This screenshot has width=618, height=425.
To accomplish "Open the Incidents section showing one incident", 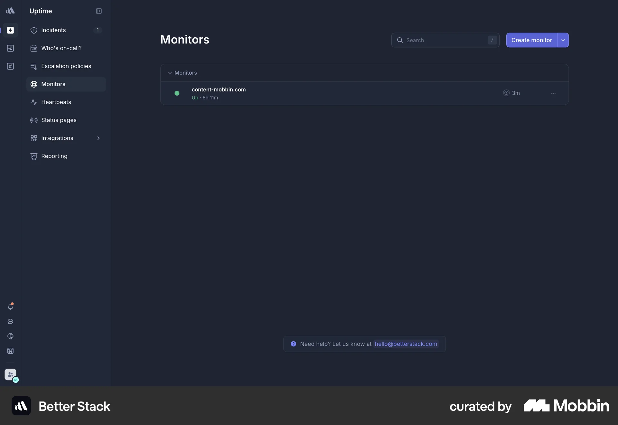I will (x=53, y=30).
